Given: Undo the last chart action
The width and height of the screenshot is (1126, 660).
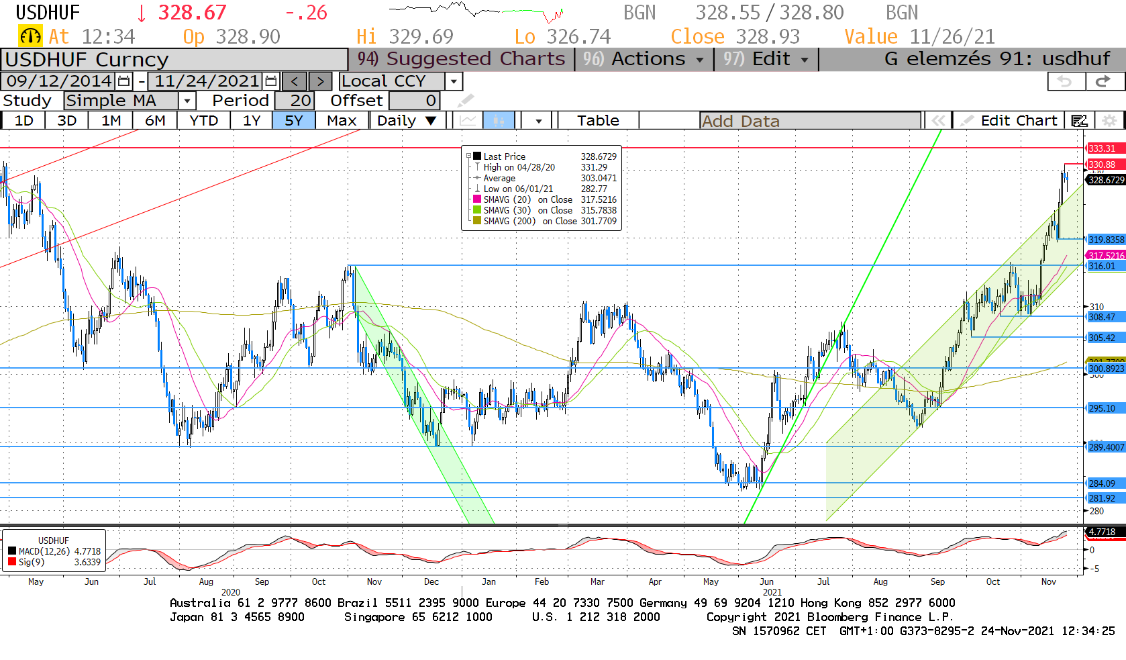Looking at the screenshot, I should point(1066,81).
